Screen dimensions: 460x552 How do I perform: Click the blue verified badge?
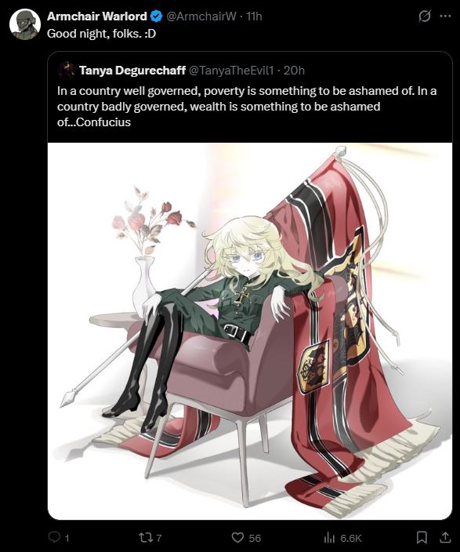[x=156, y=16]
